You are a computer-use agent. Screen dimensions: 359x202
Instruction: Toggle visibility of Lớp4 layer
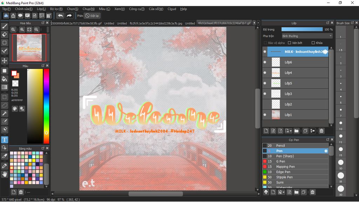tap(265, 73)
